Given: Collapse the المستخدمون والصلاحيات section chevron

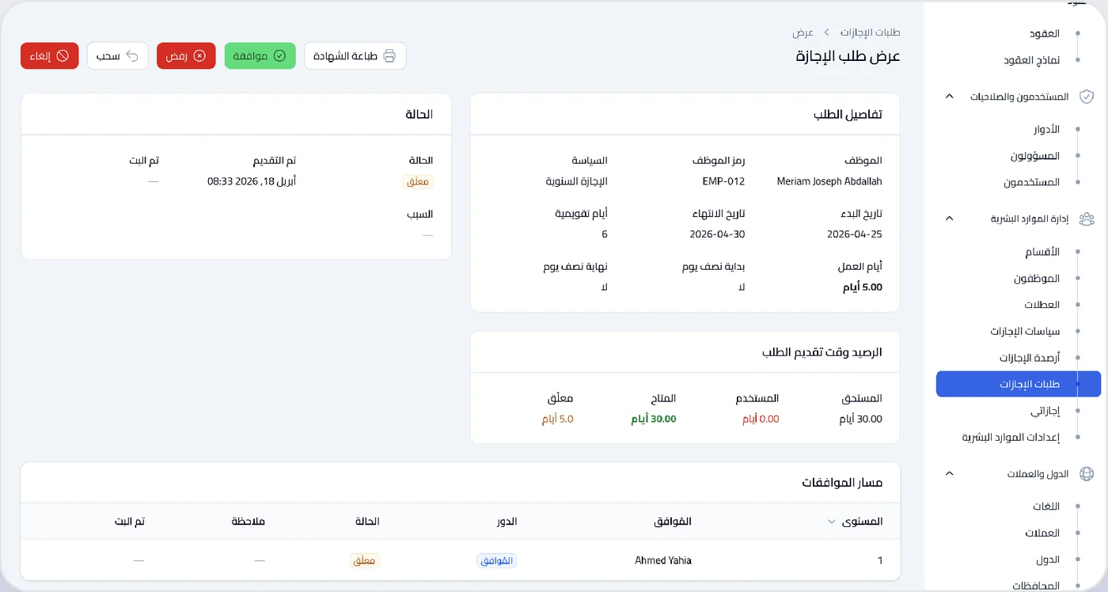Looking at the screenshot, I should 950,97.
